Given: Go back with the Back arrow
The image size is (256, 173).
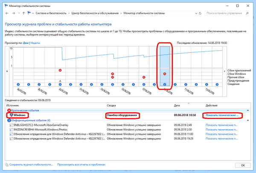Looking at the screenshot, I should [7, 13].
